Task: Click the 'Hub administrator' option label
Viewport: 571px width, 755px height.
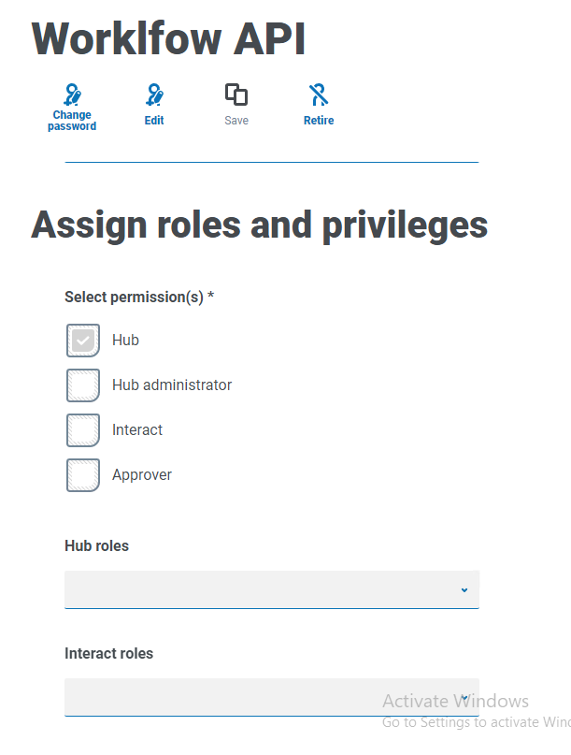Action: [172, 385]
